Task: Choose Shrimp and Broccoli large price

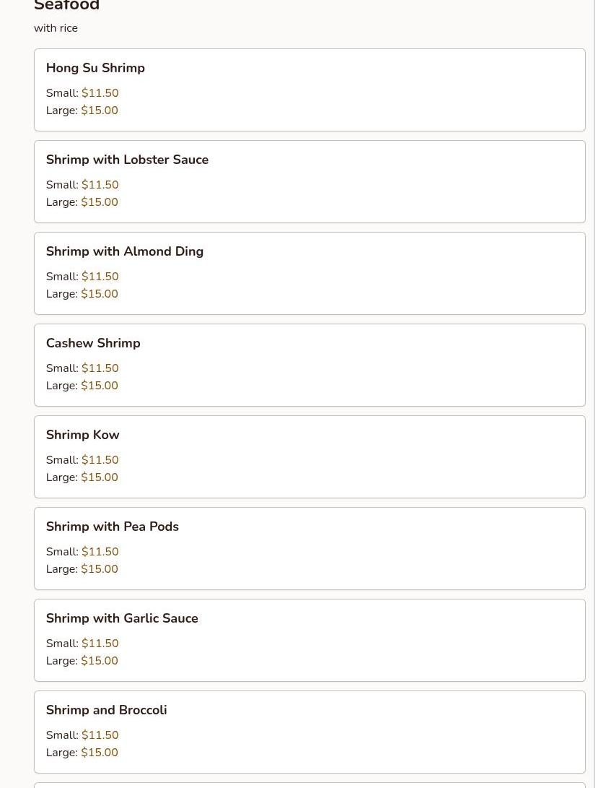Action: (x=100, y=753)
